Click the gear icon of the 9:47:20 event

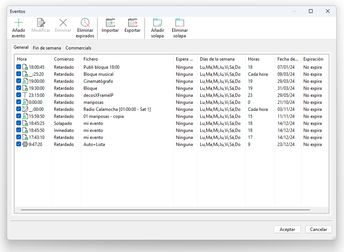(x=25, y=144)
